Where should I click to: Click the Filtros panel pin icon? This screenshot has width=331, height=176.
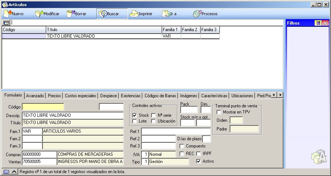pyautogui.click(x=318, y=23)
